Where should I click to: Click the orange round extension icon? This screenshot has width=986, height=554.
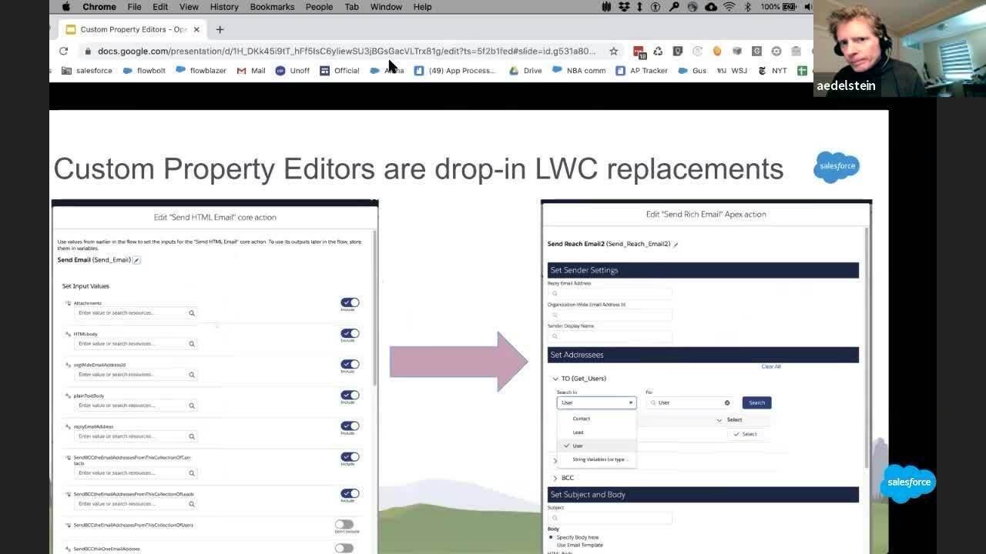pyautogui.click(x=717, y=51)
